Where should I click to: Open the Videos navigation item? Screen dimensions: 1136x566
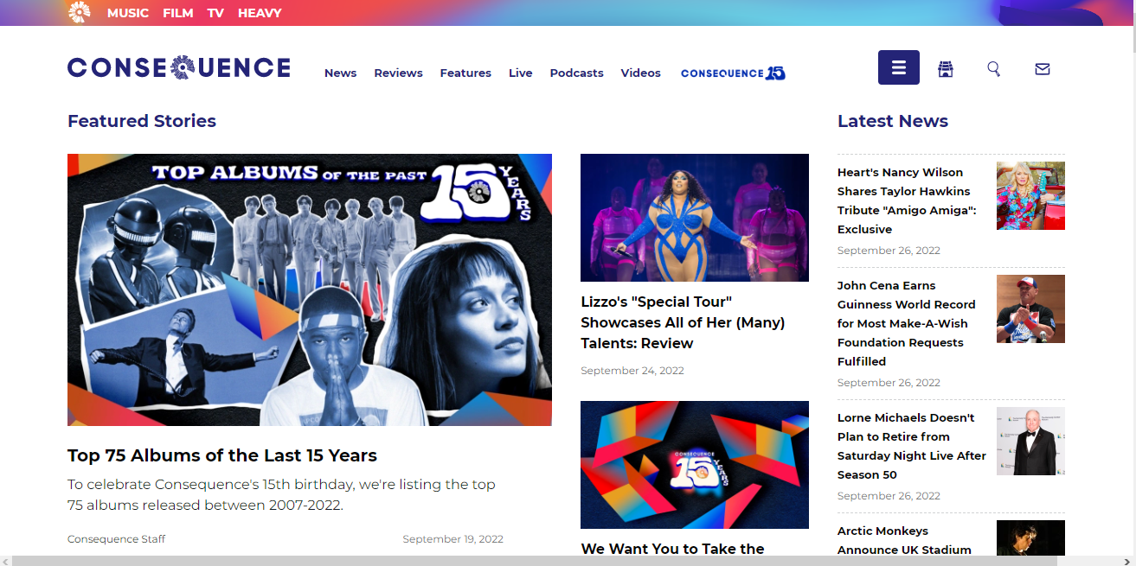coord(640,73)
